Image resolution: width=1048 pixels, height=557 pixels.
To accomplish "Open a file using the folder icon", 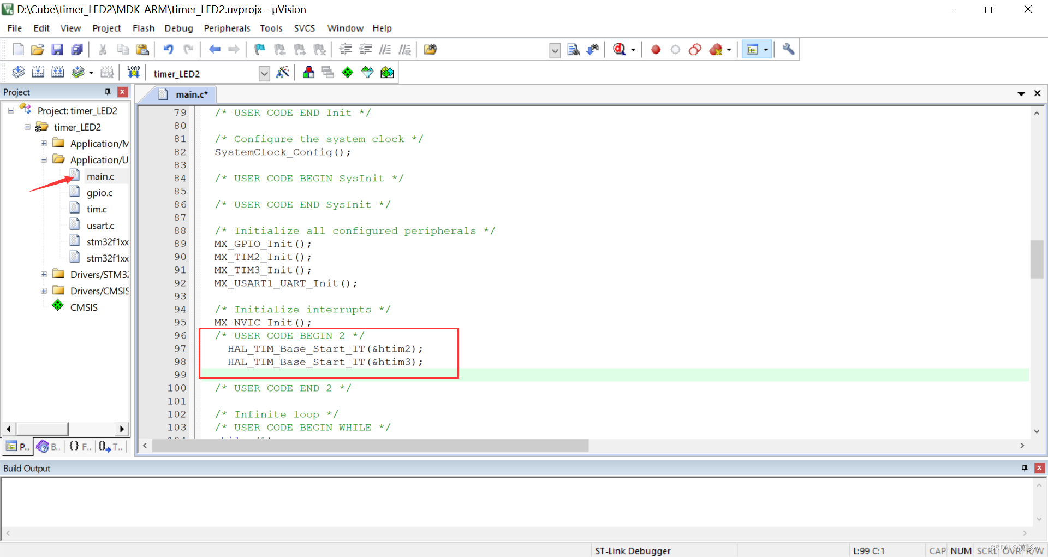I will [x=38, y=50].
